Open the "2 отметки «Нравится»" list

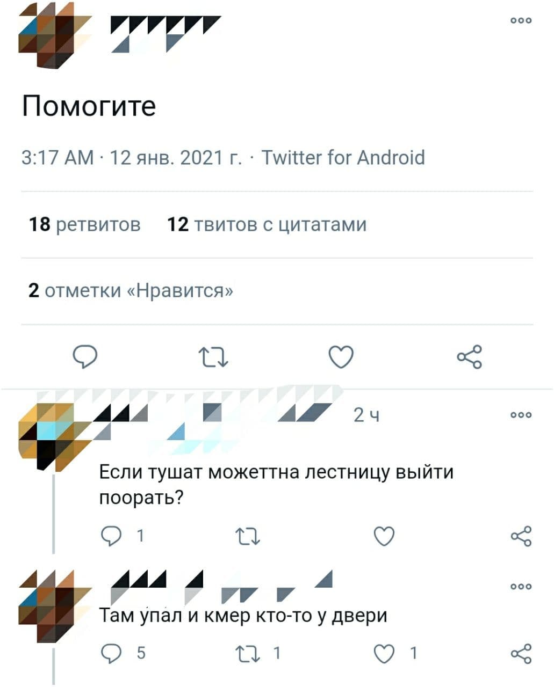[131, 291]
